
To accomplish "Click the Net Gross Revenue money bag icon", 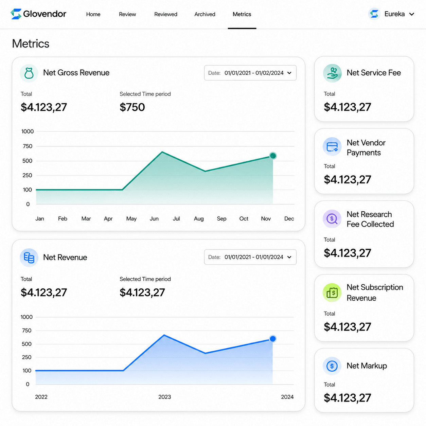I will 29,73.
